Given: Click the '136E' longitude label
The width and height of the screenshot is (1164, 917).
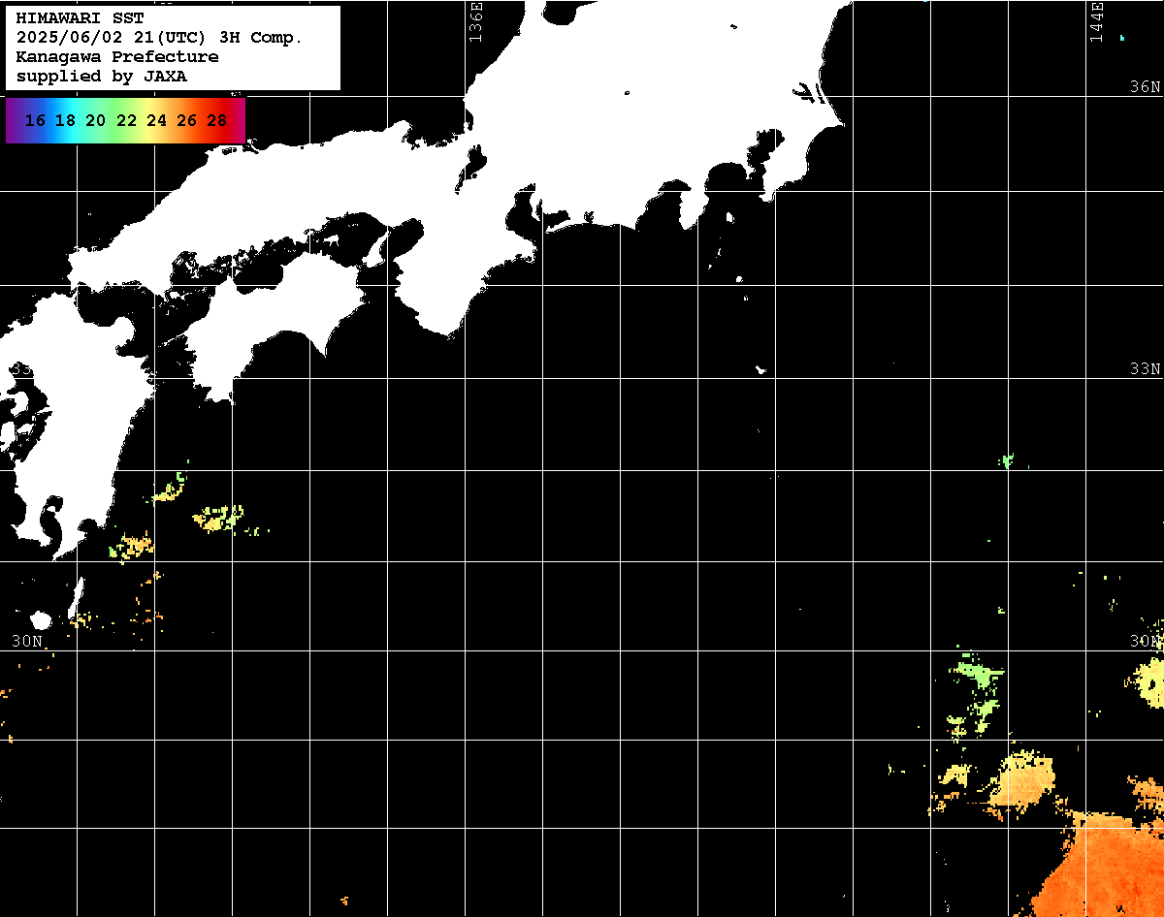Looking at the screenshot, I should (x=474, y=22).
